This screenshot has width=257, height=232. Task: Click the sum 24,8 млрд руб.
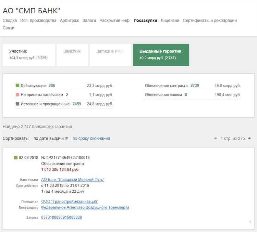[100, 104]
